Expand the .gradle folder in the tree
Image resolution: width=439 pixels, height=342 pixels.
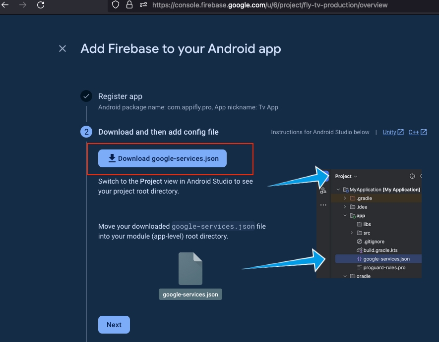[345, 198]
